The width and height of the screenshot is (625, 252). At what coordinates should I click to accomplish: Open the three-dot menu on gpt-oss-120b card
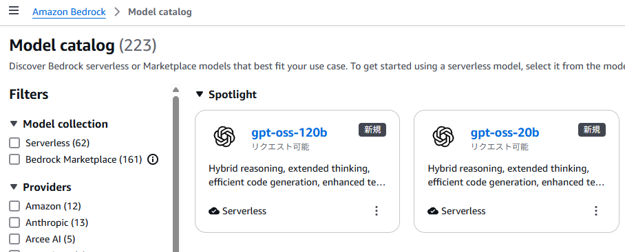(x=377, y=211)
